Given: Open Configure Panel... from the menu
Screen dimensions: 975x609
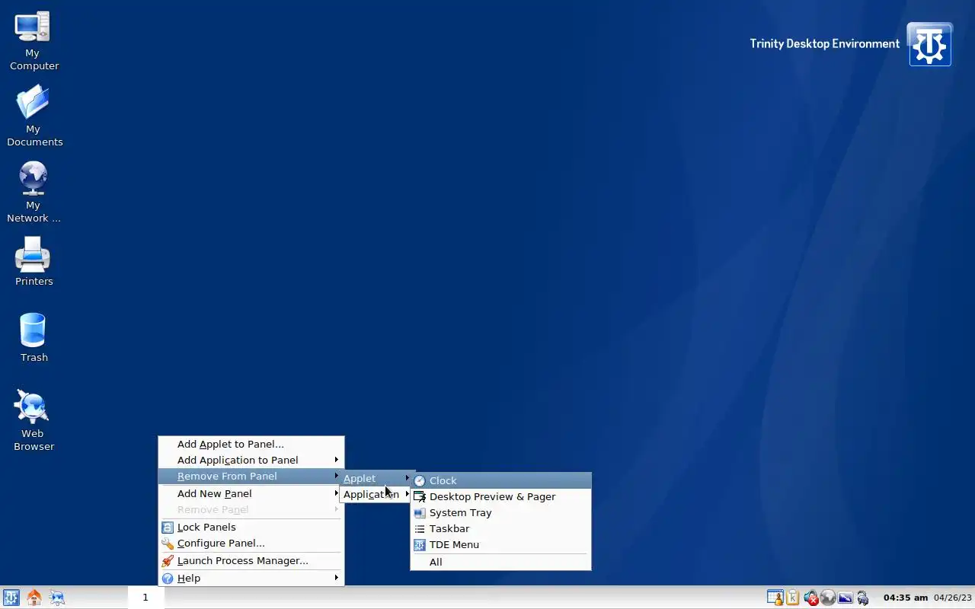Looking at the screenshot, I should coord(251,543).
